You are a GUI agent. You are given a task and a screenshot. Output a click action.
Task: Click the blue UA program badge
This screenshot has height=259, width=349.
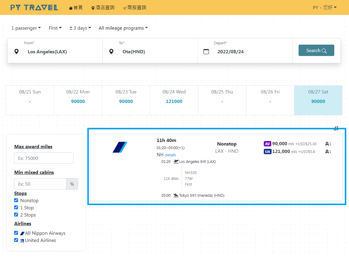coord(267,152)
